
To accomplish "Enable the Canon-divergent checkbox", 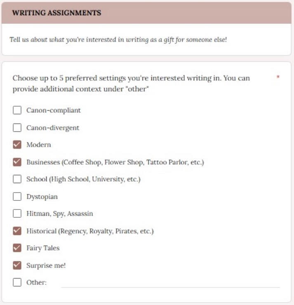I will (17, 128).
